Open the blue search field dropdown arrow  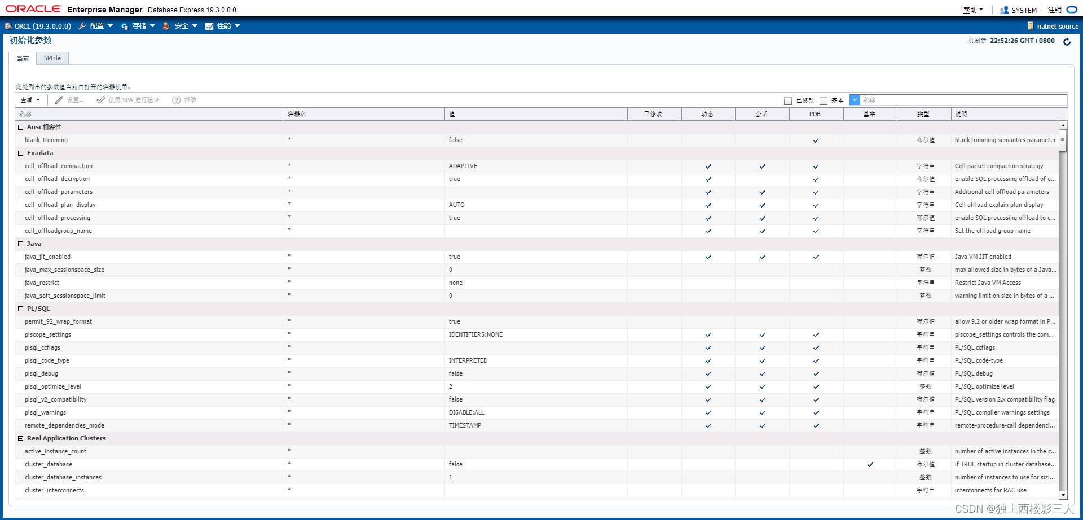tap(855, 100)
